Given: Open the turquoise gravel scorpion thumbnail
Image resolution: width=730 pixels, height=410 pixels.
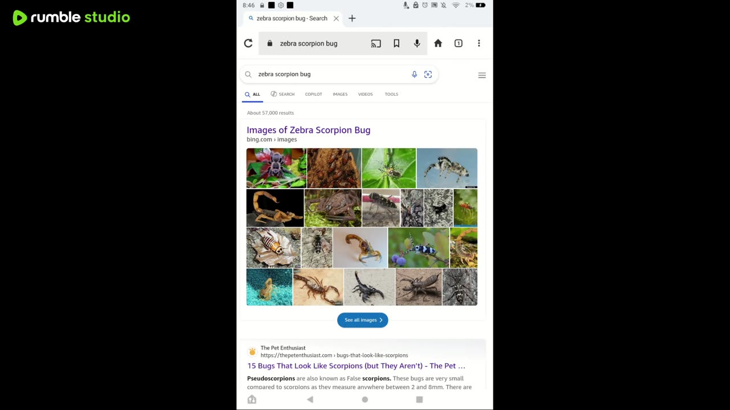Looking at the screenshot, I should coord(269,287).
